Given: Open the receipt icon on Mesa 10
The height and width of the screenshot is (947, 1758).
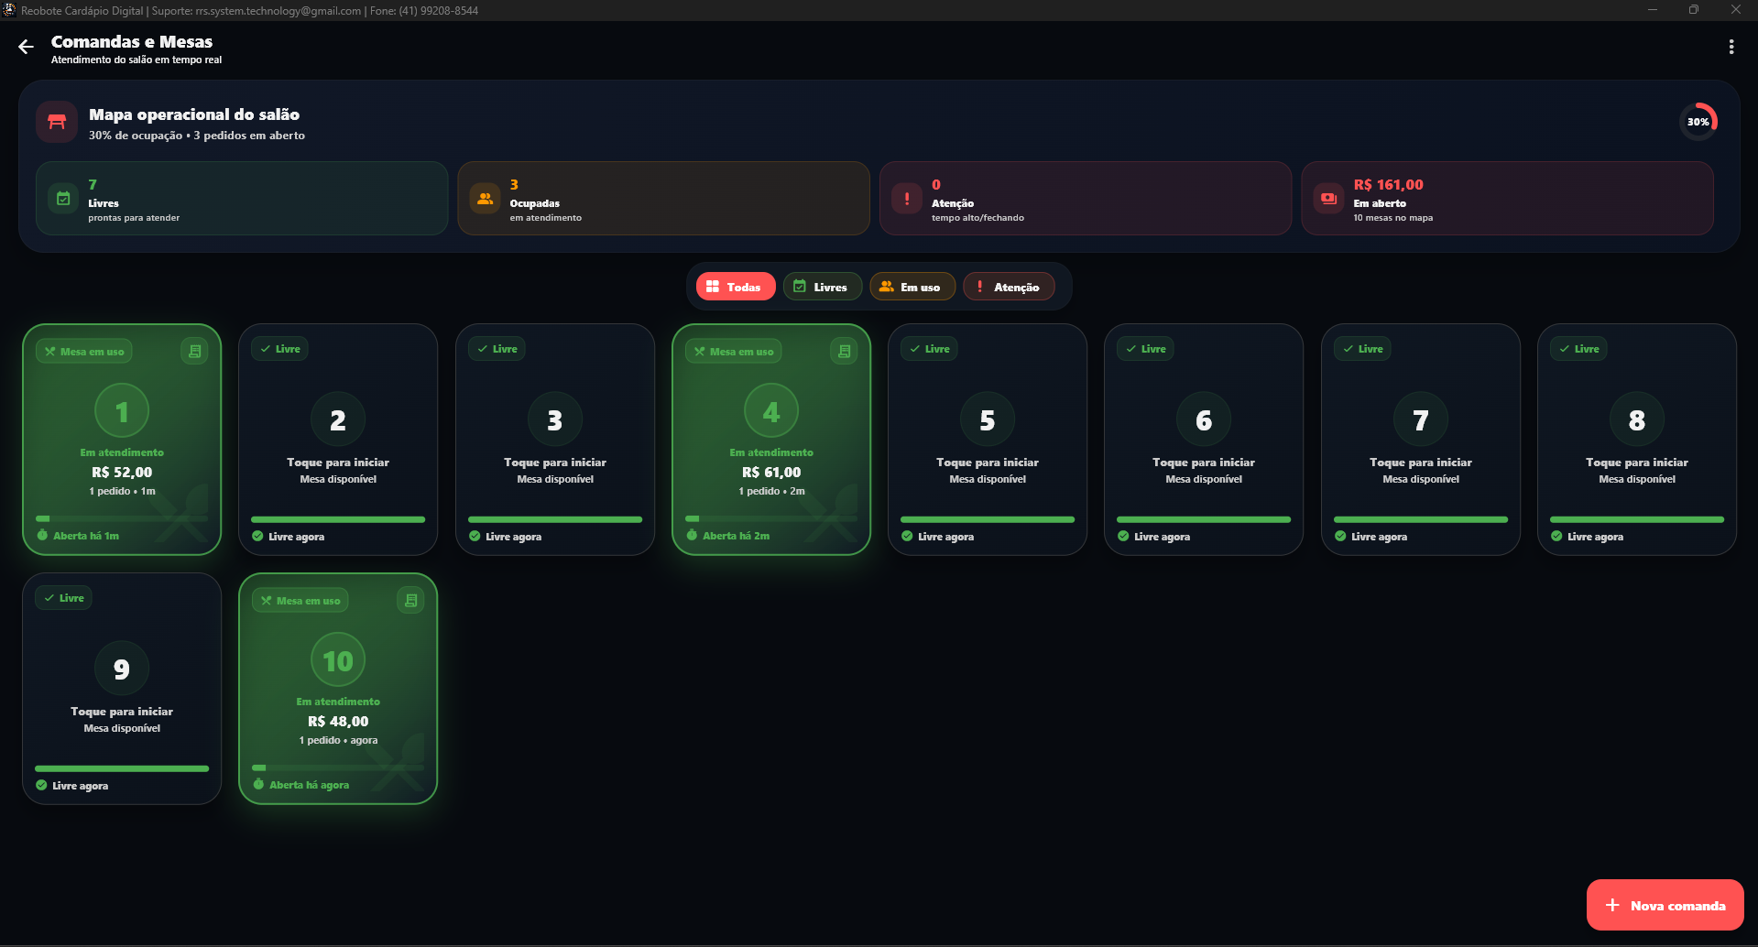Looking at the screenshot, I should click(410, 600).
